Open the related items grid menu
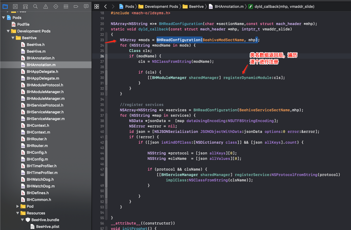Image resolution: width=351 pixels, height=230 pixels. coord(97,6)
